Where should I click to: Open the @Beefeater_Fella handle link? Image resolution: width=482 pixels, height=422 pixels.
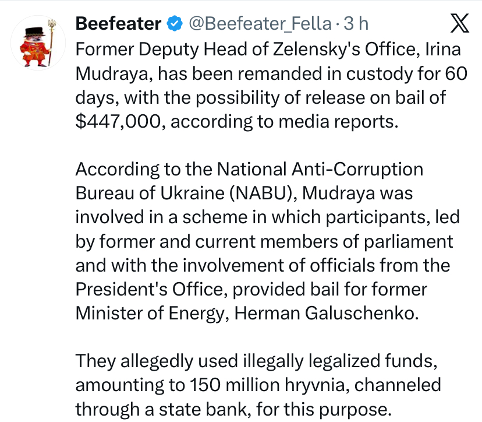[x=260, y=24]
